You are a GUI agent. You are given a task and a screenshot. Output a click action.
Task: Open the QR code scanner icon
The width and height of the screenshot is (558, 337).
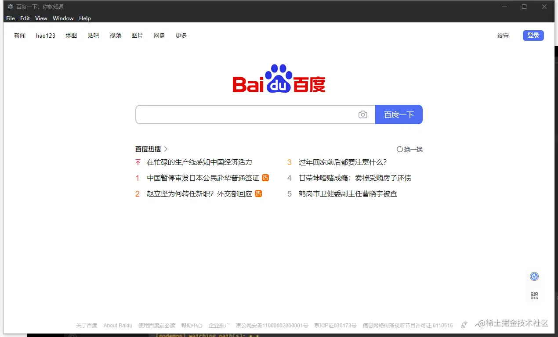point(534,295)
